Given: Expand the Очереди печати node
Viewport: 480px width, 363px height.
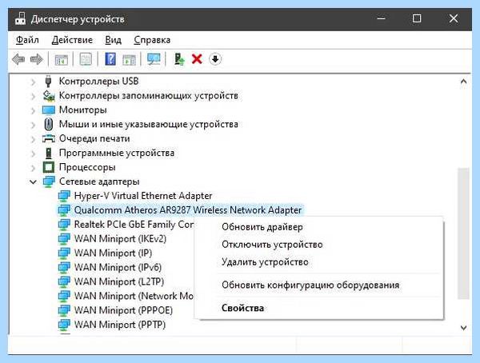Looking at the screenshot, I should point(33,138).
